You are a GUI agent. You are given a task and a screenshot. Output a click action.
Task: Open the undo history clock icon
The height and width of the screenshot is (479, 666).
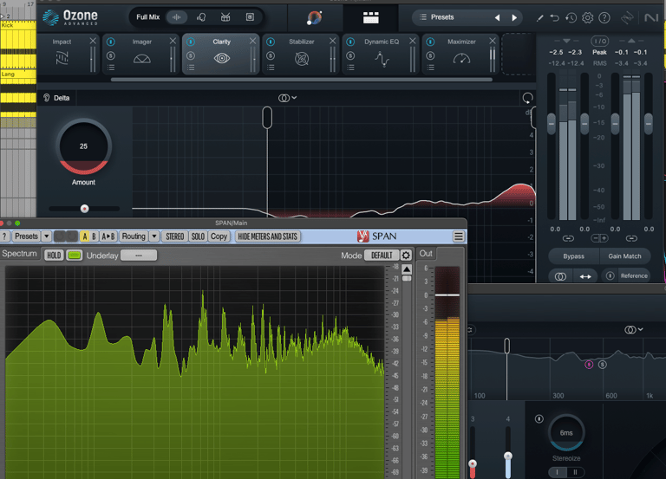point(571,18)
